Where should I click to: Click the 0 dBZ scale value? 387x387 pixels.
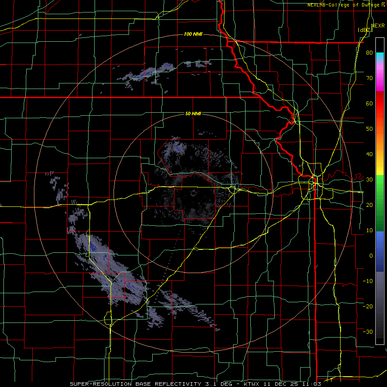point(371,256)
